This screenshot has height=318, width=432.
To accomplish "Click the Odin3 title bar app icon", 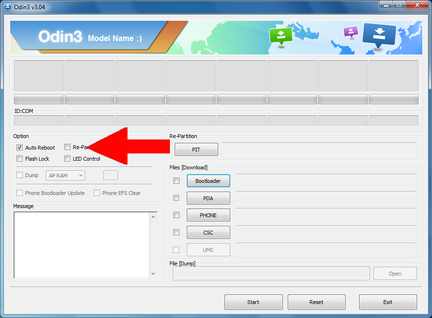I will [x=7, y=7].
